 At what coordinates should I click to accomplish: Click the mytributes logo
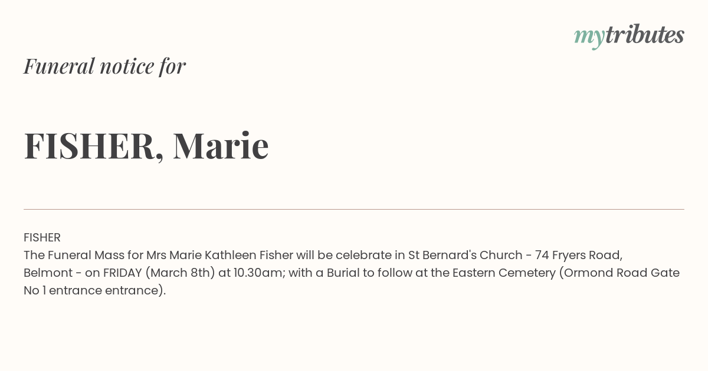click(629, 36)
